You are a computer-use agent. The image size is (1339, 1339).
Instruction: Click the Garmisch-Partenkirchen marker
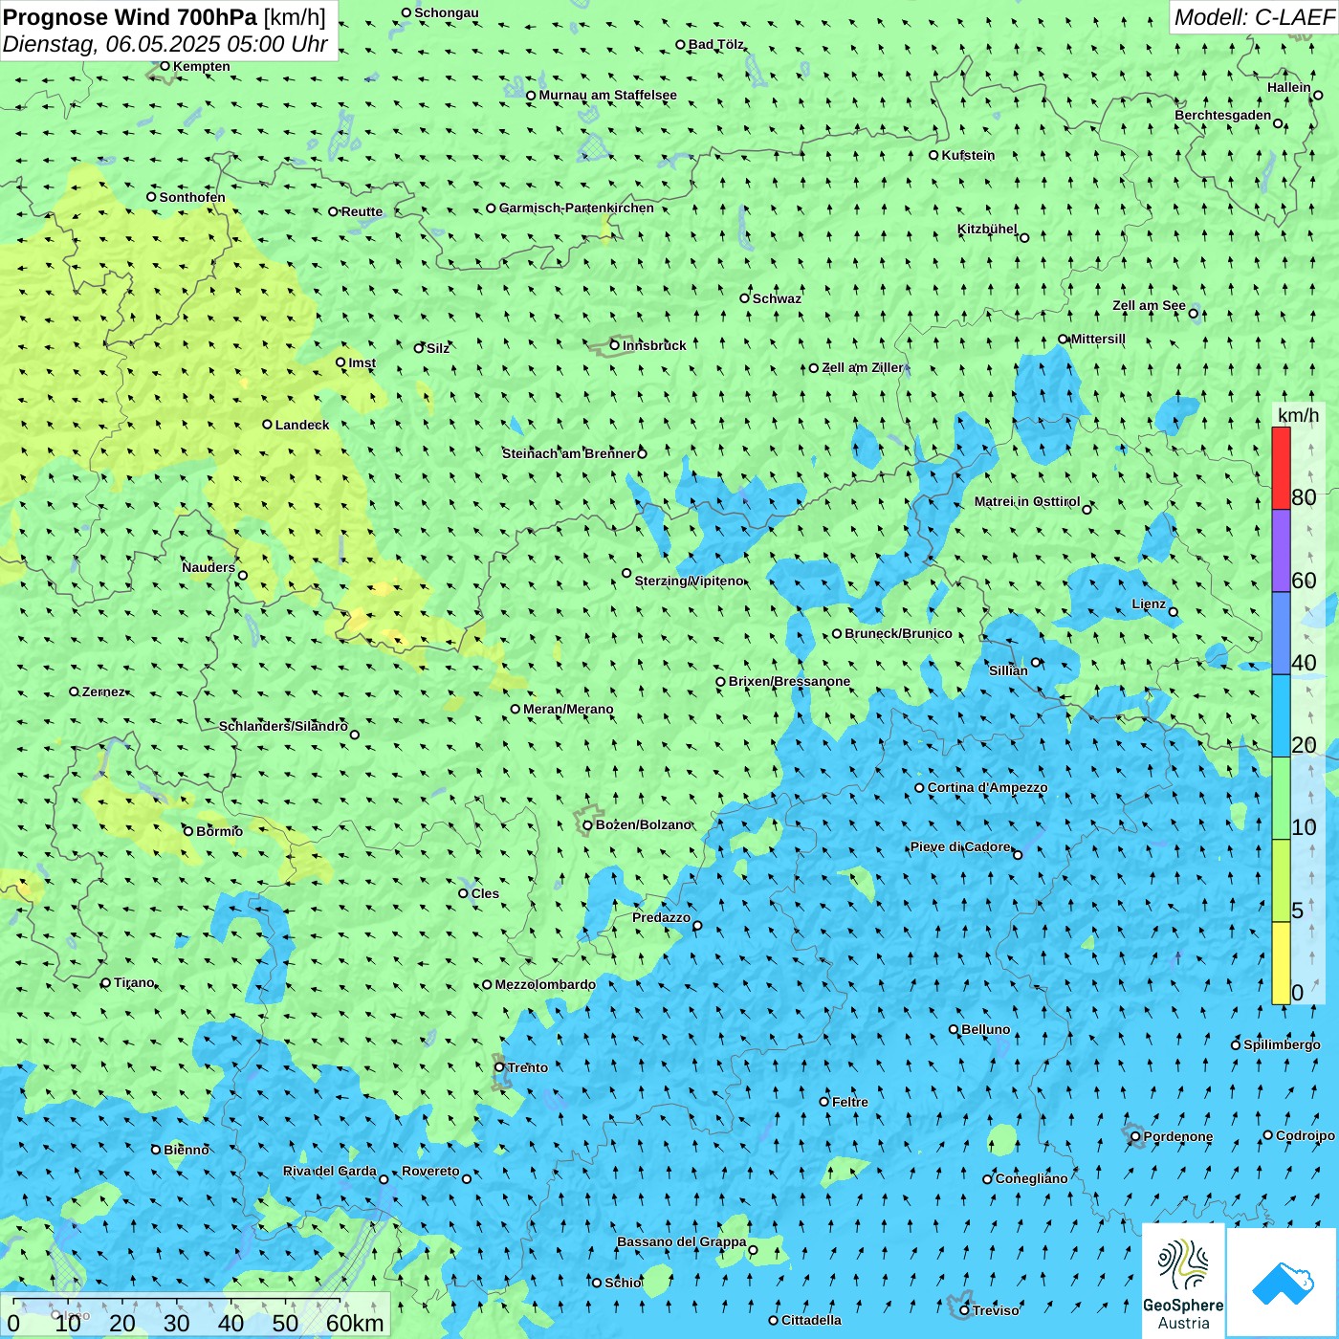tap(491, 208)
